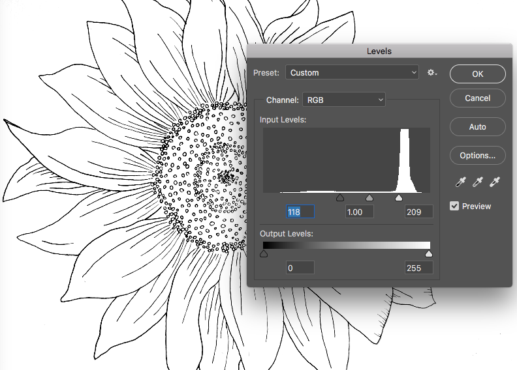Cancel the Levels dialog

point(477,98)
